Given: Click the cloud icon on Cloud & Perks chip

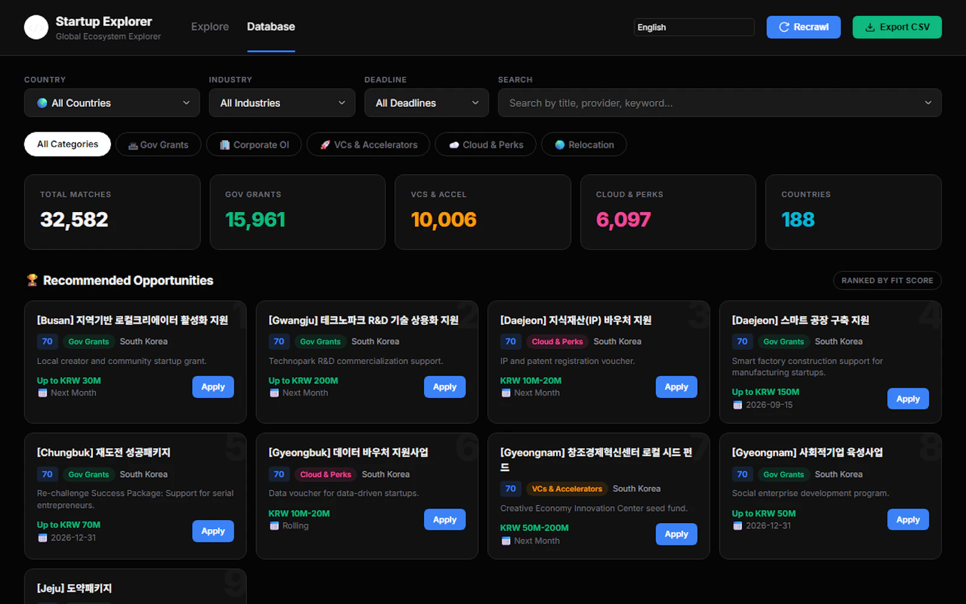Looking at the screenshot, I should (454, 145).
